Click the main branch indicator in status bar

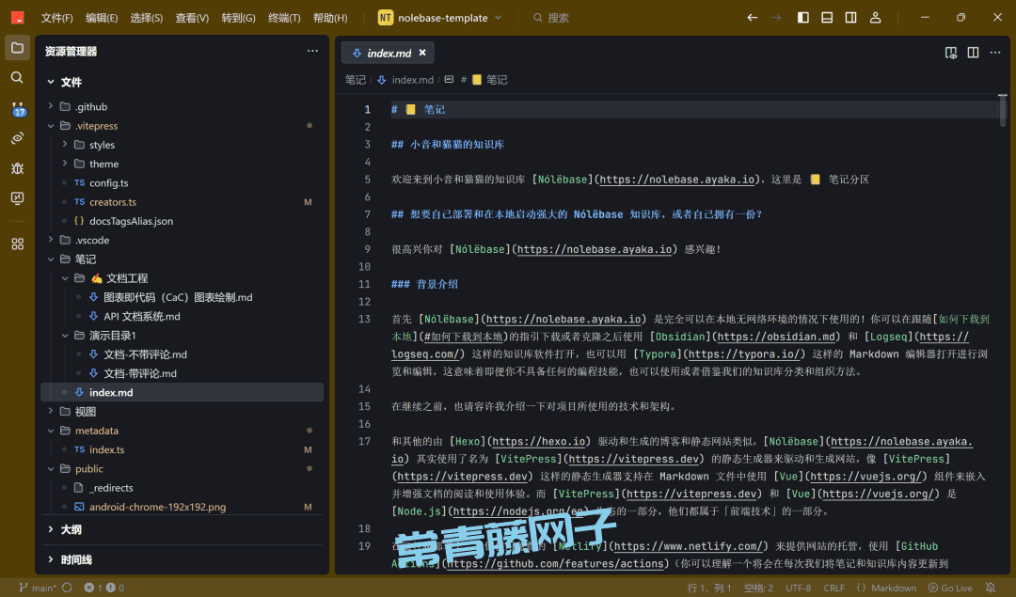pyautogui.click(x=38, y=588)
